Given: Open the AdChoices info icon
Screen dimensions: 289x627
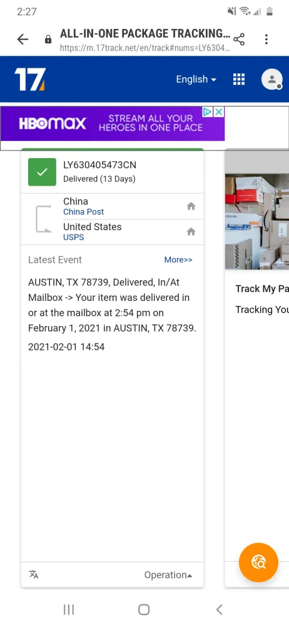Looking at the screenshot, I should [x=208, y=112].
